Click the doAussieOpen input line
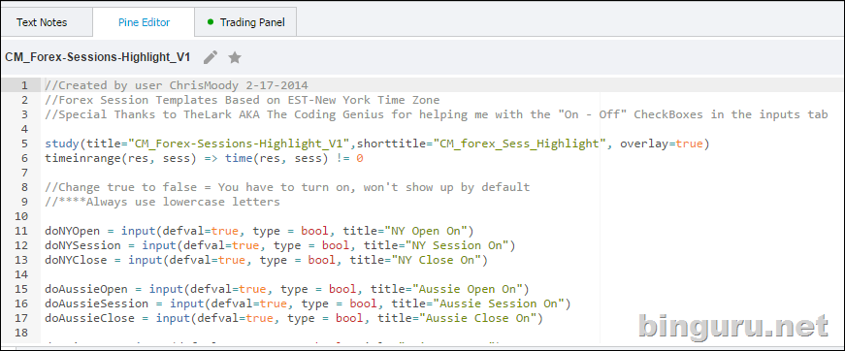 coord(287,289)
